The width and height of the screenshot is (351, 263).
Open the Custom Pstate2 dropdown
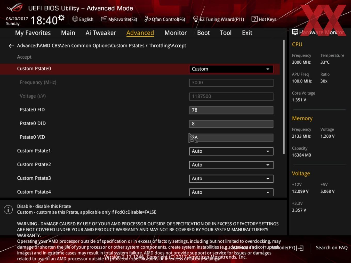(x=231, y=165)
